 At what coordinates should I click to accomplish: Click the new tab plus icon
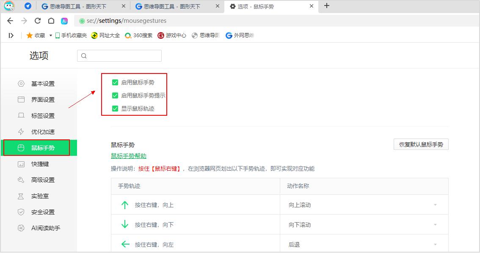326,6
